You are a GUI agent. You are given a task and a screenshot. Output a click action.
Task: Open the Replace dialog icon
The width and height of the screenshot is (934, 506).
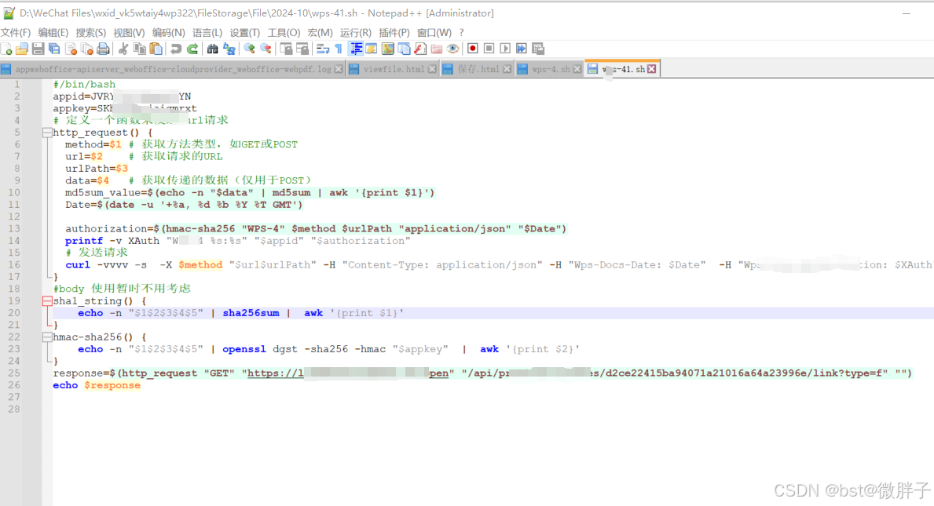coord(229,49)
